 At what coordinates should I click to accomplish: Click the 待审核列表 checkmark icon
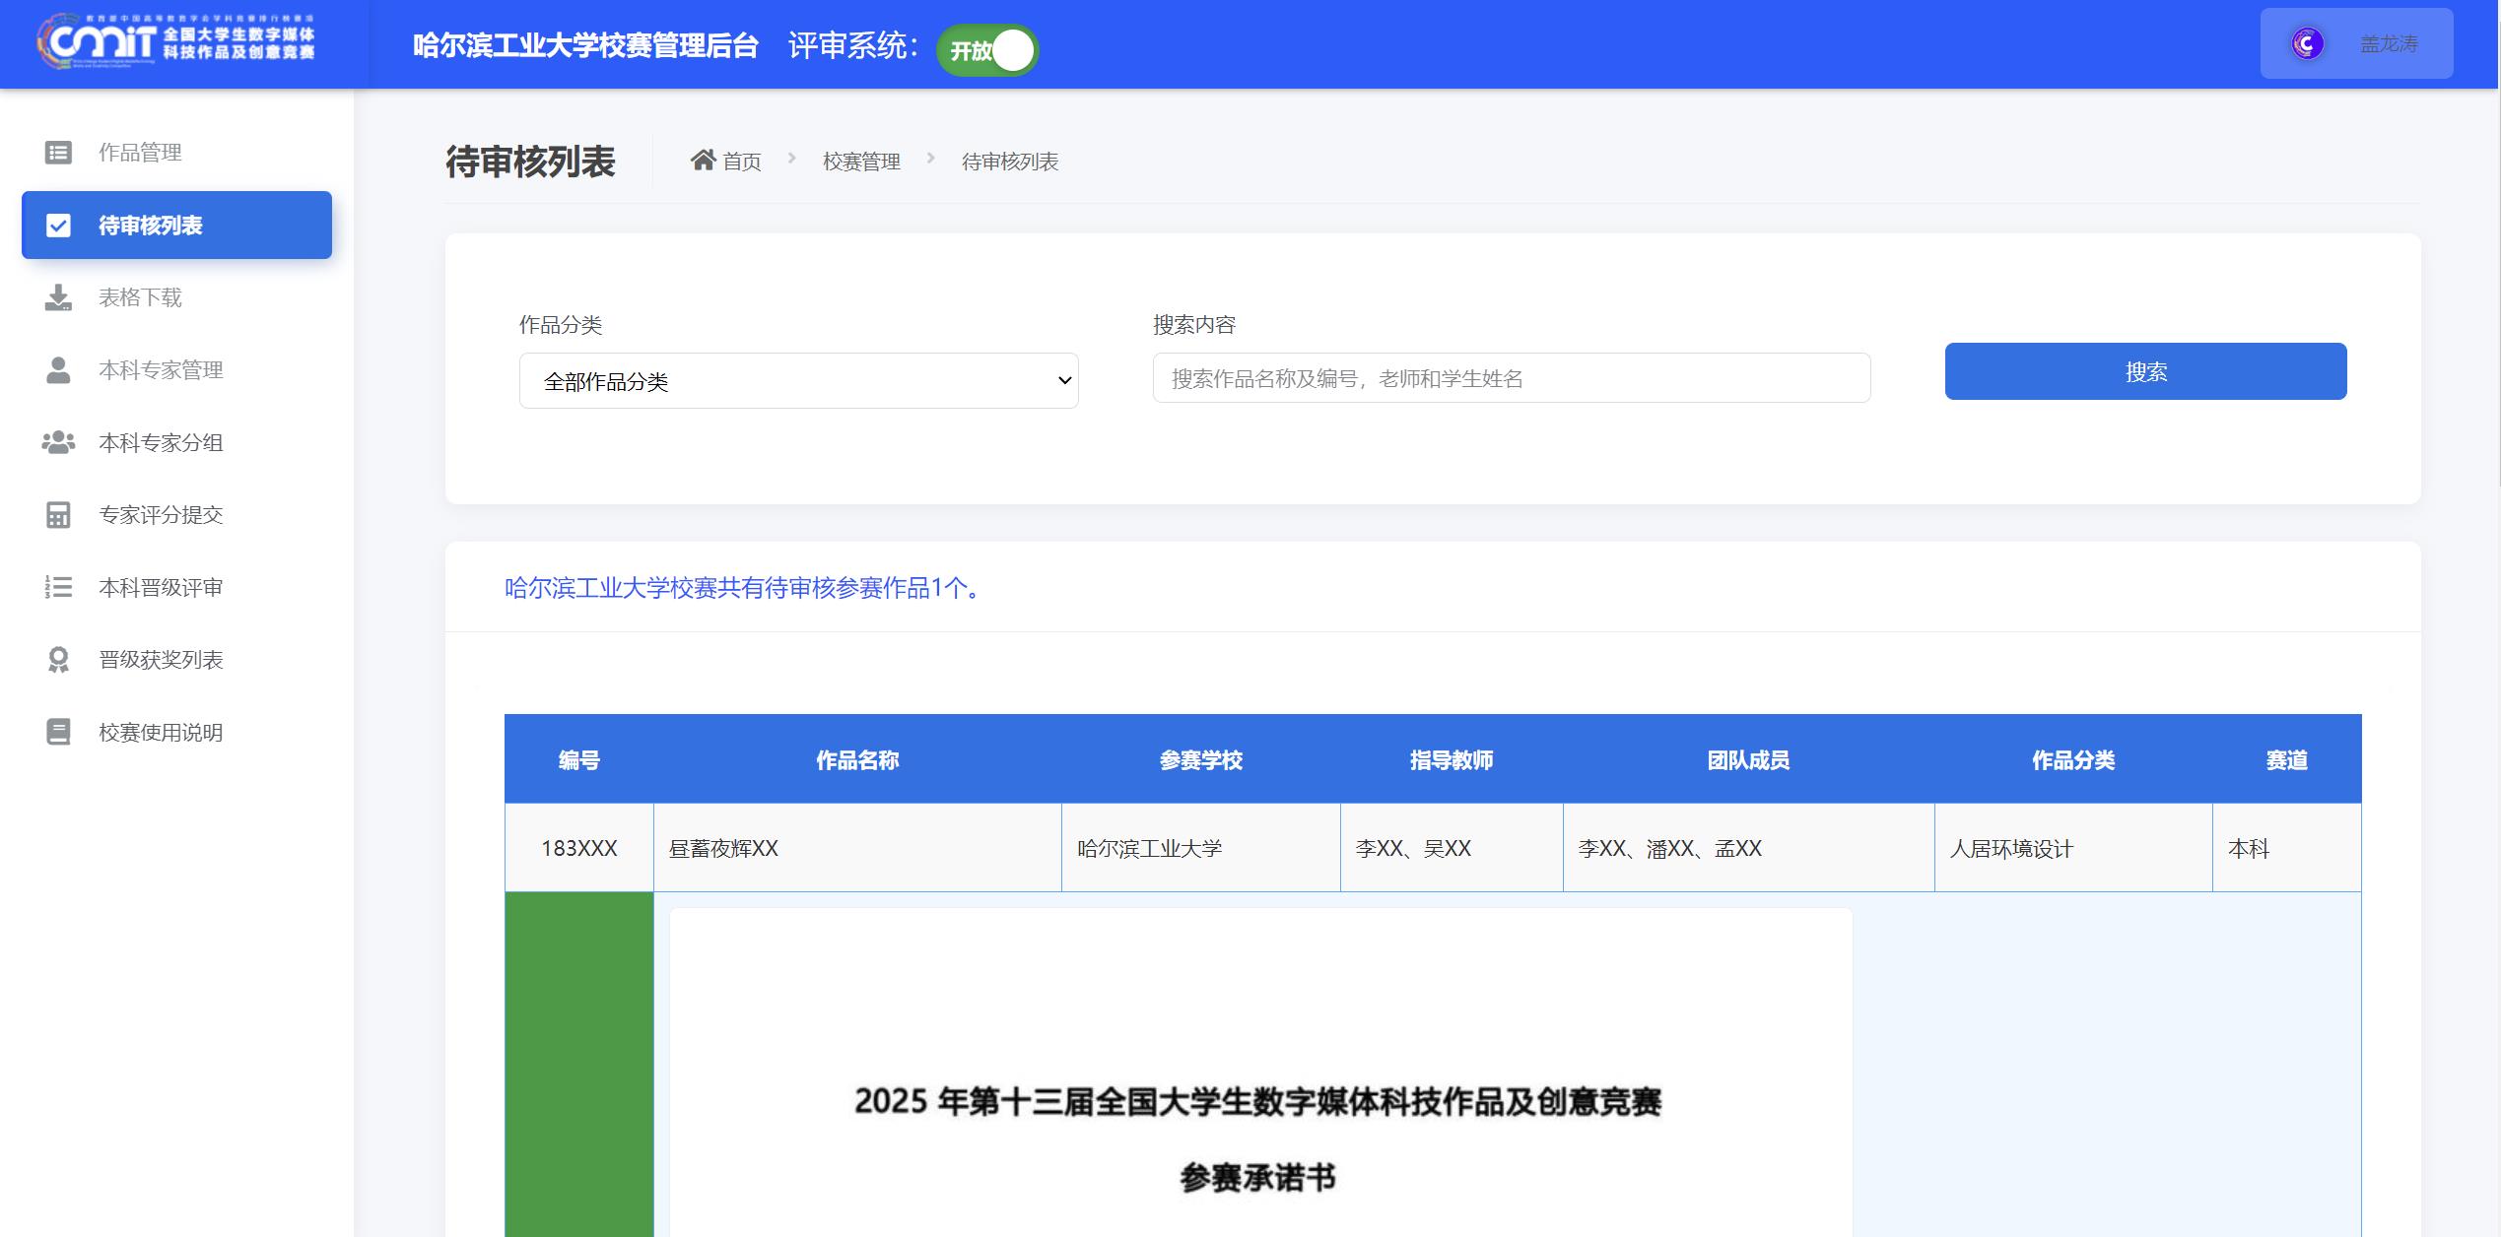(x=58, y=226)
